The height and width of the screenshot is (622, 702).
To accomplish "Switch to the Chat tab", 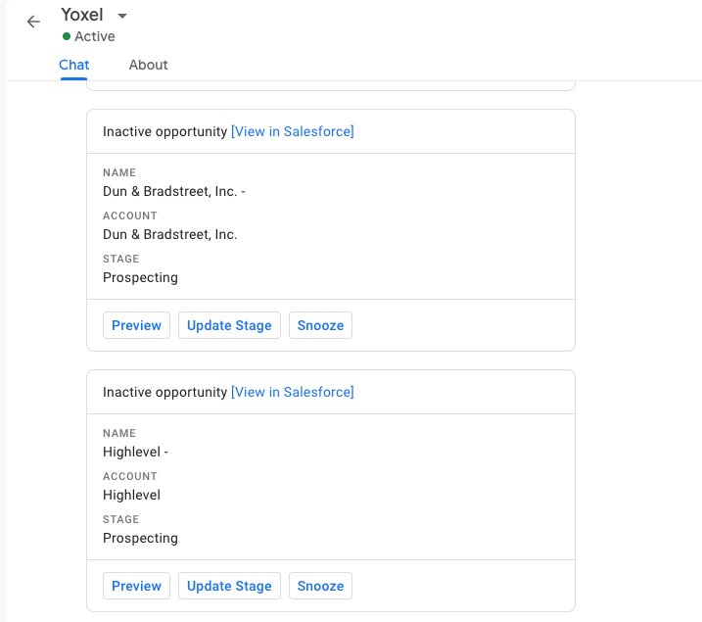I will click(x=73, y=65).
